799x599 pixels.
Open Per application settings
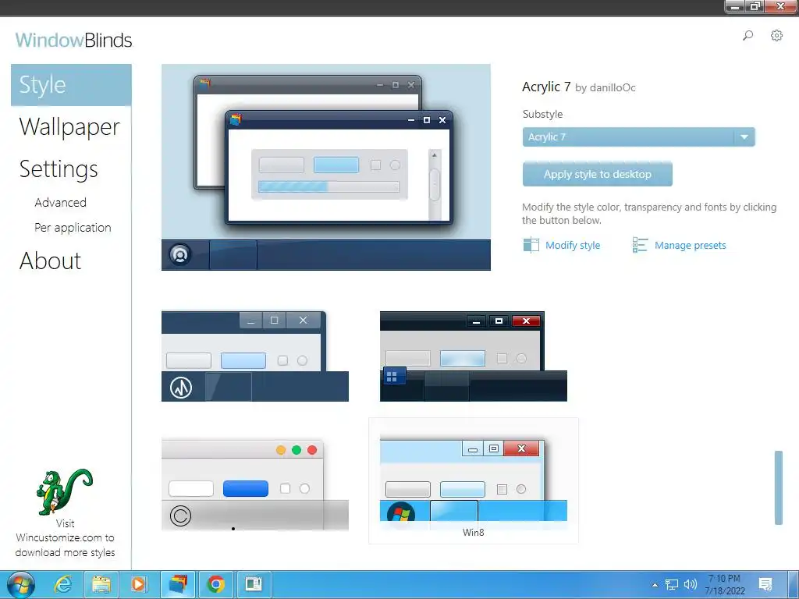tap(73, 228)
